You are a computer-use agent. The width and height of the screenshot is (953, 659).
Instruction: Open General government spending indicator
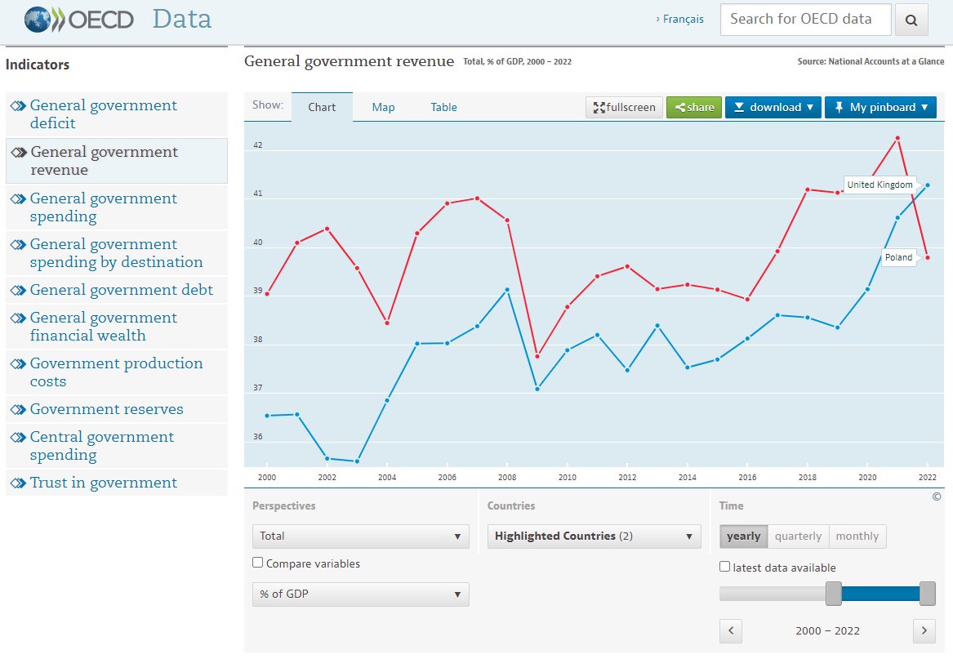coord(104,207)
